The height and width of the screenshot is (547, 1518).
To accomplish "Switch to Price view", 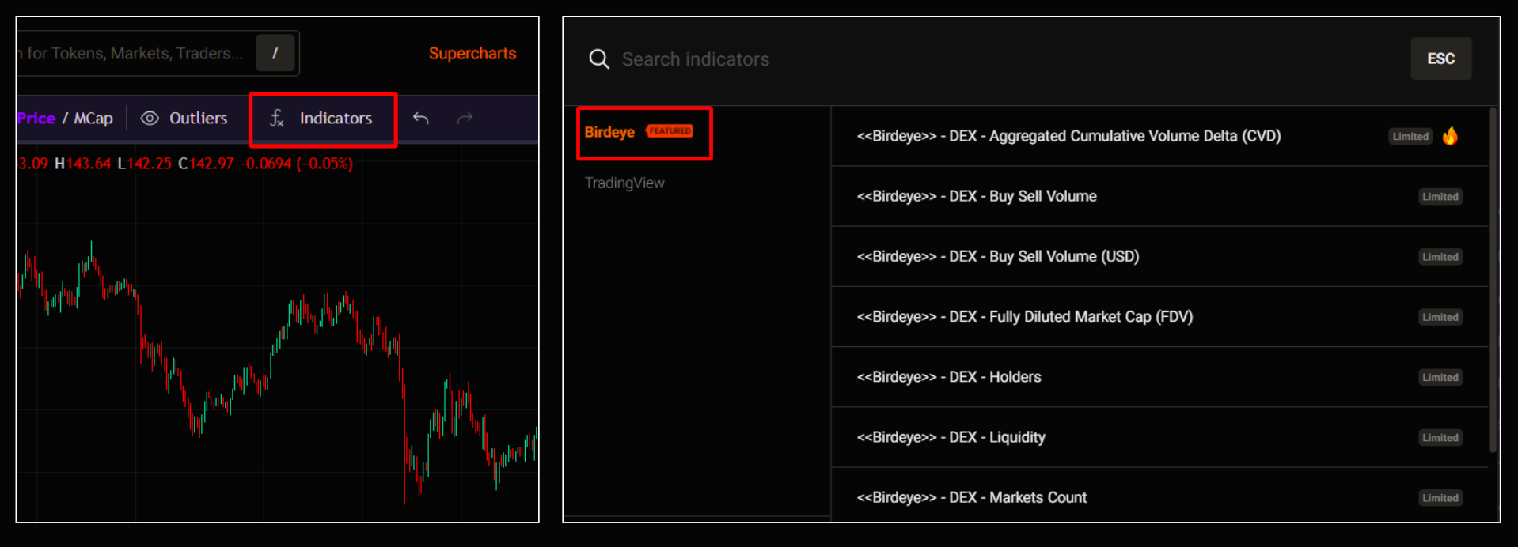I will point(36,119).
